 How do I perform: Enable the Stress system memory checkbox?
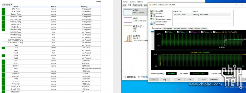(155, 19)
